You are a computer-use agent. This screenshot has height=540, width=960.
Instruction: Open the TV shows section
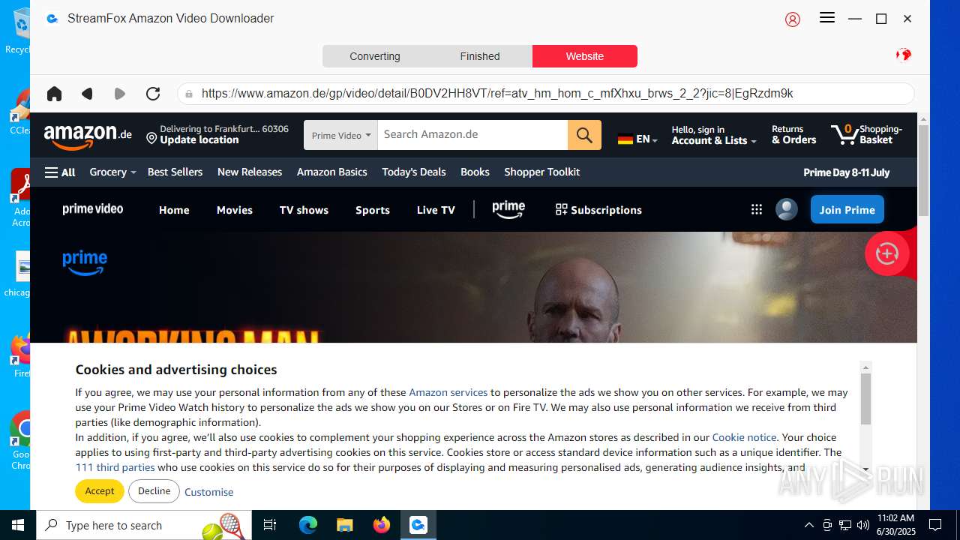coord(304,210)
